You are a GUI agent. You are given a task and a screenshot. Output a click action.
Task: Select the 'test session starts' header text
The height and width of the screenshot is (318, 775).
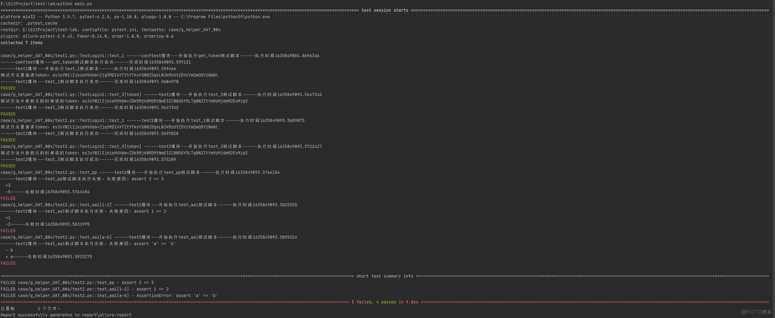click(385, 10)
